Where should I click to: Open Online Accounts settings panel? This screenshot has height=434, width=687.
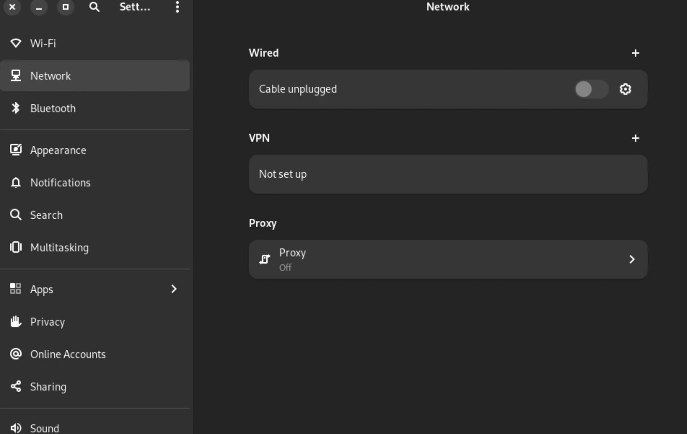(95, 354)
